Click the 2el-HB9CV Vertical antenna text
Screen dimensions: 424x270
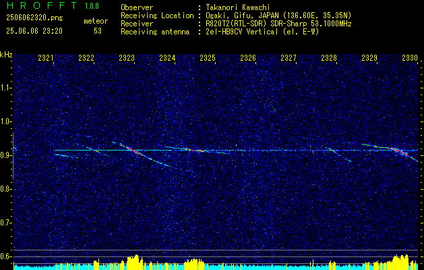[x=262, y=32]
